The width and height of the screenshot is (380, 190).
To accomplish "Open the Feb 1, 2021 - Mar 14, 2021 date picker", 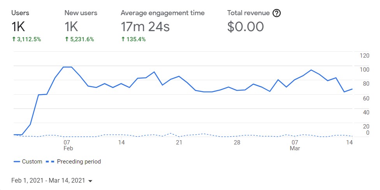I will tap(48, 181).
